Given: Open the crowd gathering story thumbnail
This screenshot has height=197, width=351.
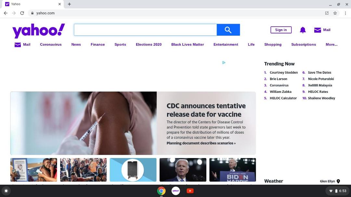Looking at the screenshot, I should click(x=83, y=170).
